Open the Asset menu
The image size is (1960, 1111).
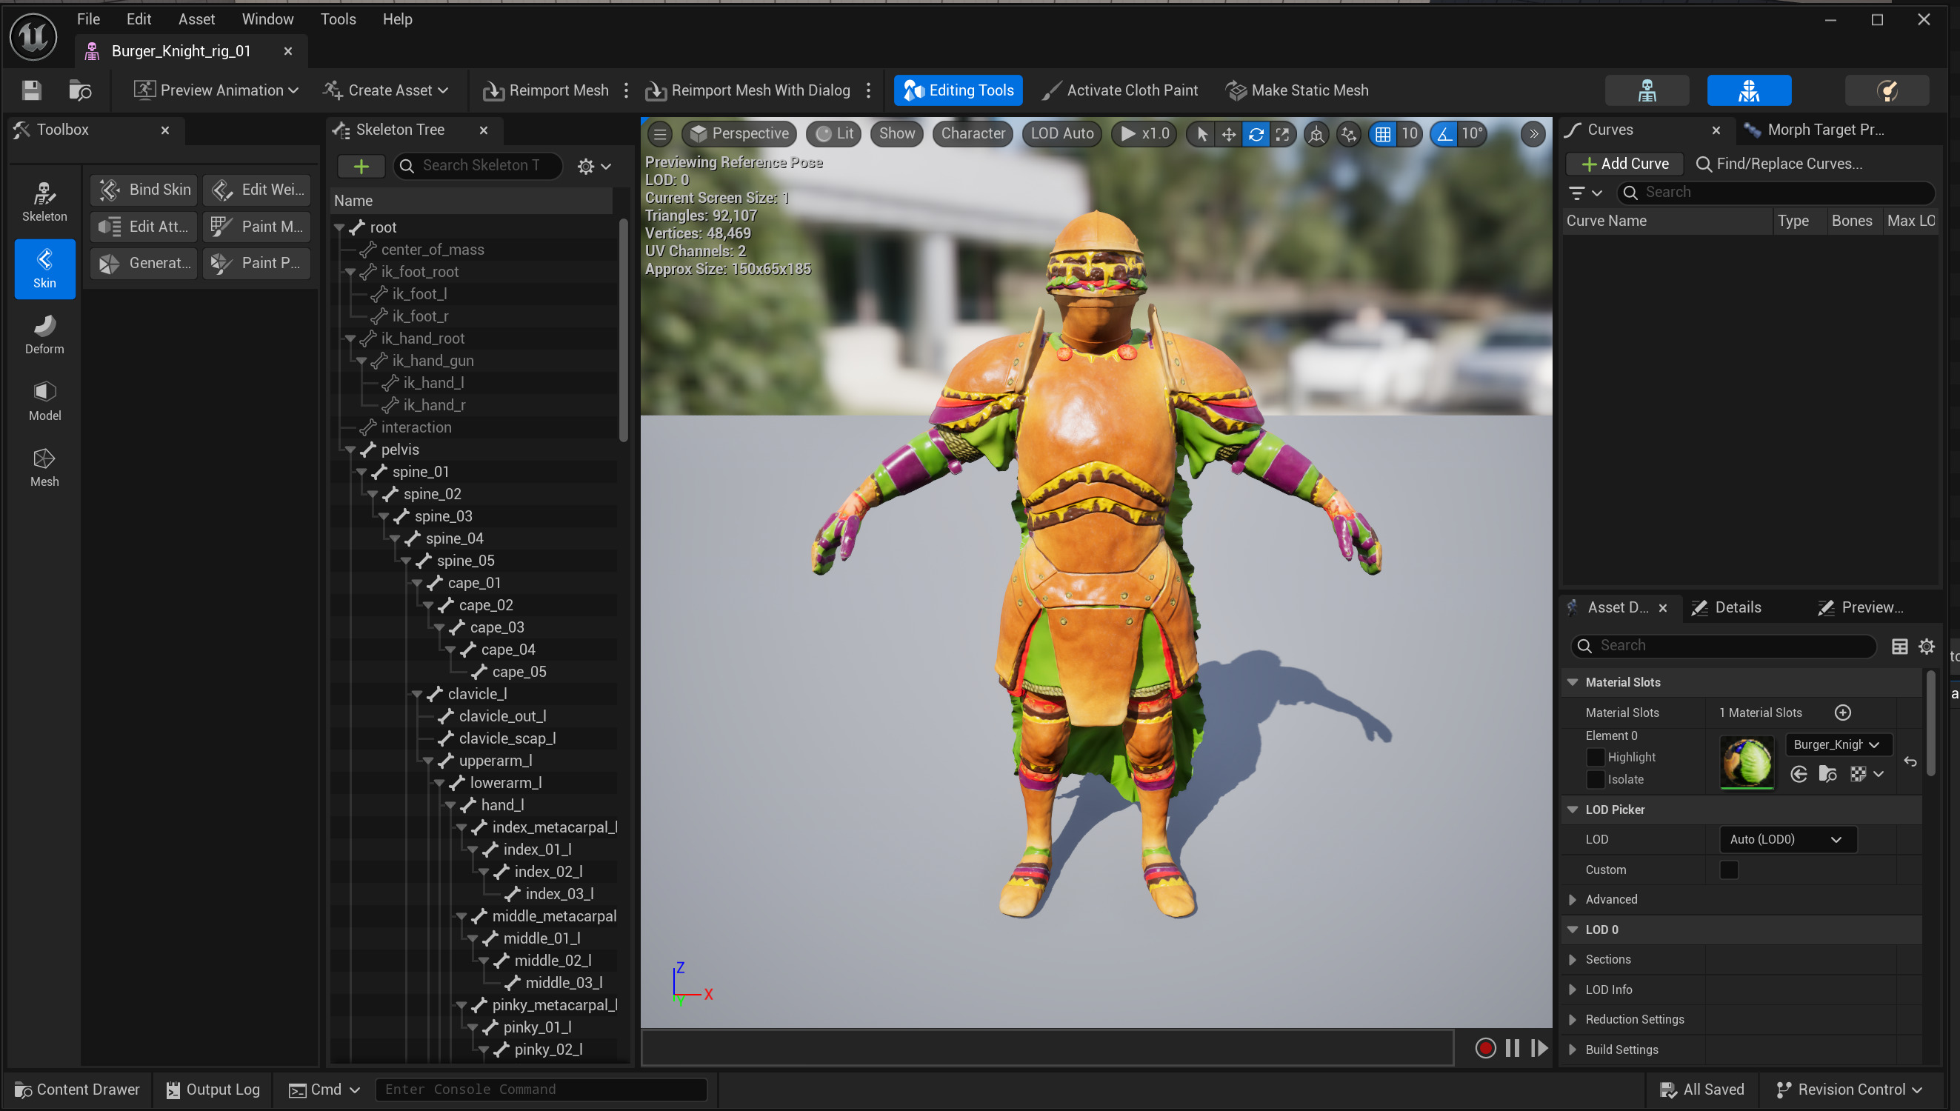[196, 19]
